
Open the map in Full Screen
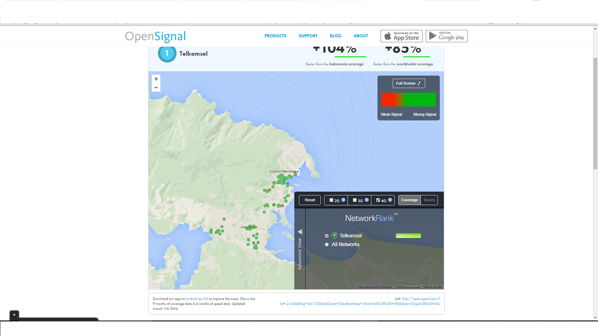point(409,83)
